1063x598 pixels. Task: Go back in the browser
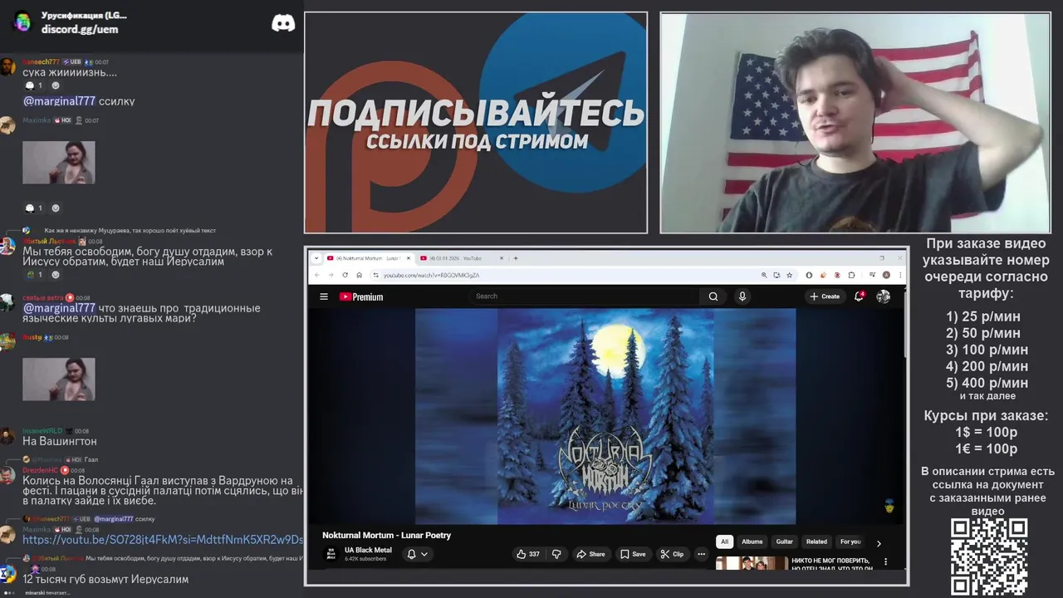pos(317,275)
